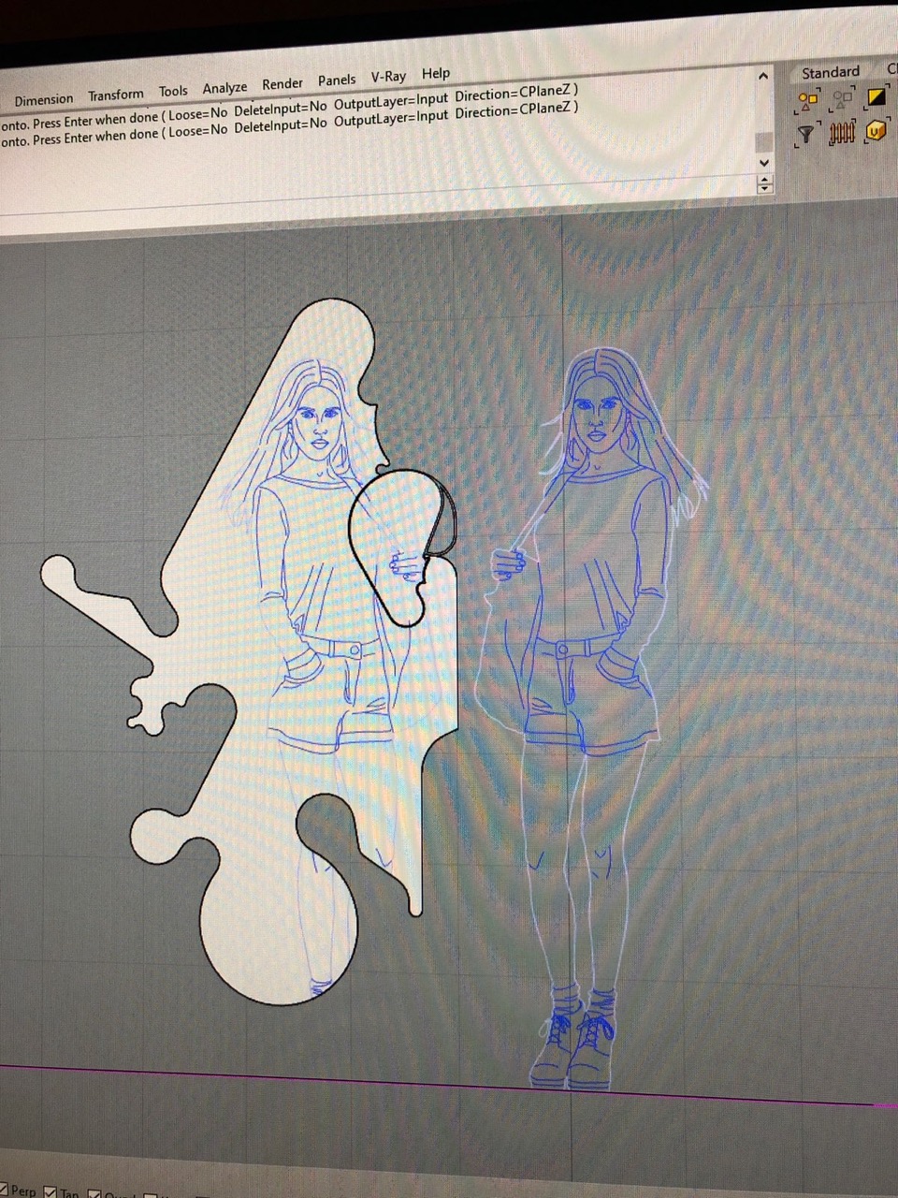Open the Transform menu
This screenshot has height=1198, width=898.
click(116, 95)
